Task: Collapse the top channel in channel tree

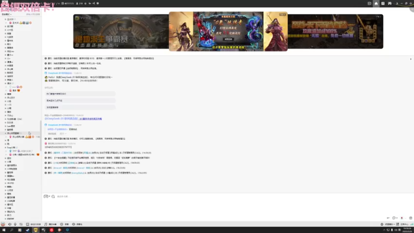Action: coord(6,19)
